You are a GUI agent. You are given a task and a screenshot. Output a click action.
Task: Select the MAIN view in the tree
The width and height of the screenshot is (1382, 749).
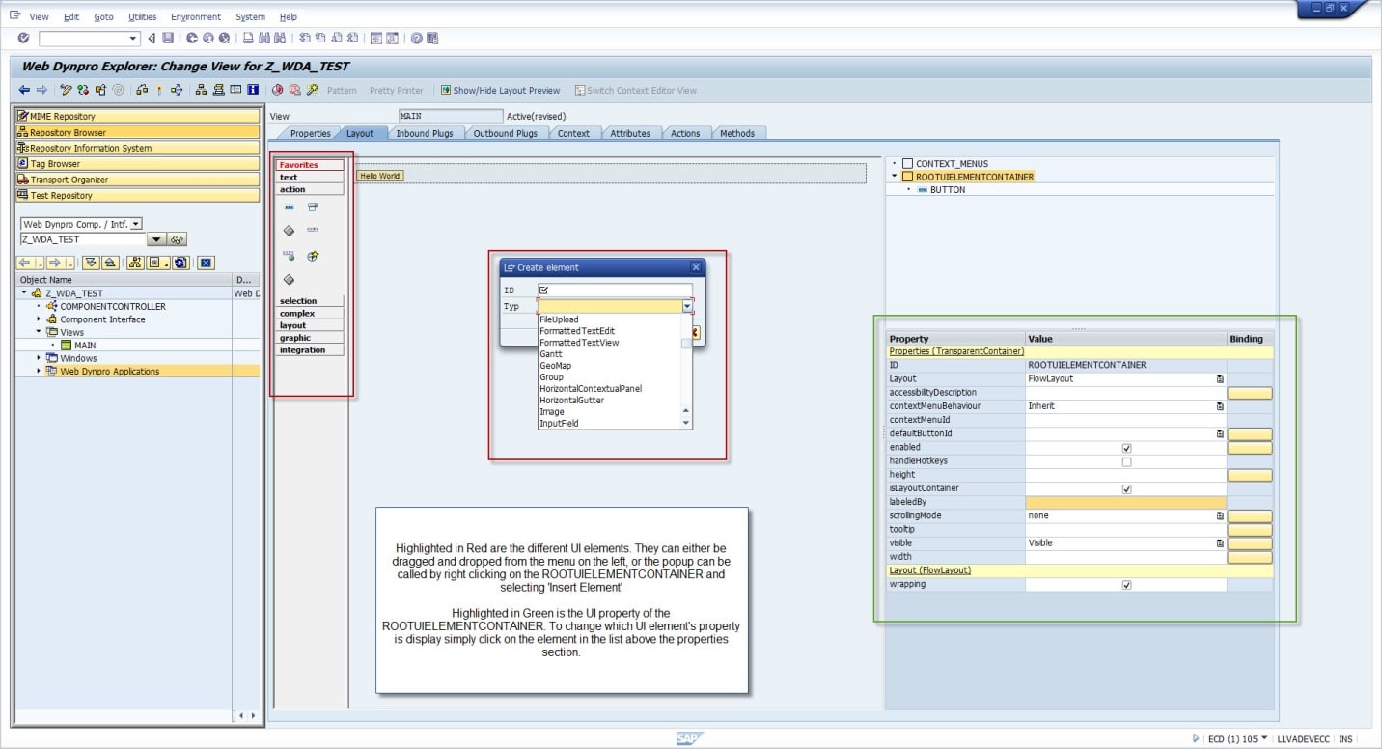[x=85, y=346]
